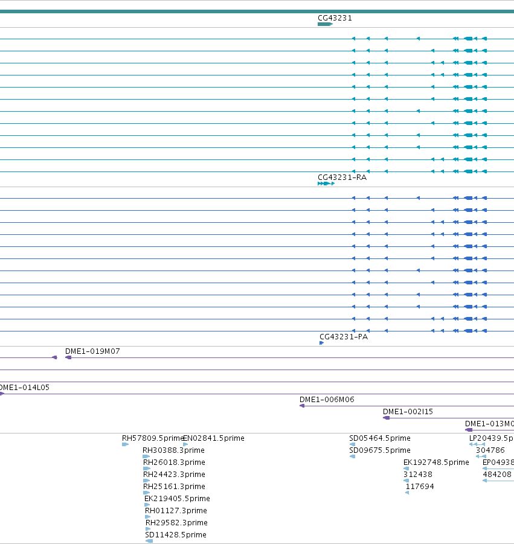The height and width of the screenshot is (544, 514).
Task: Open the RH29582.3prime EST label
Action: pyautogui.click(x=176, y=523)
